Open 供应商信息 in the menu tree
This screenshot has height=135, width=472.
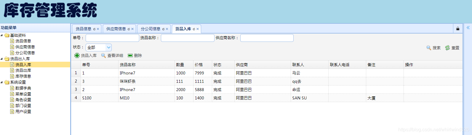click(25, 47)
